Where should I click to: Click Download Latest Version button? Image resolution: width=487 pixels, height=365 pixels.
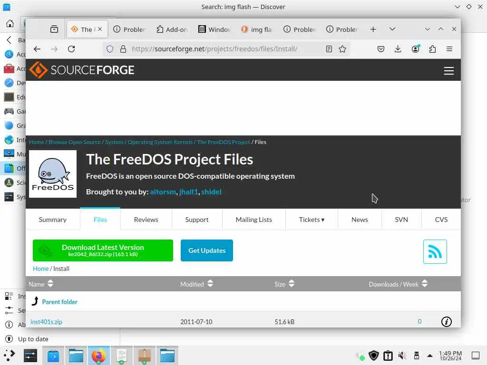pos(103,250)
